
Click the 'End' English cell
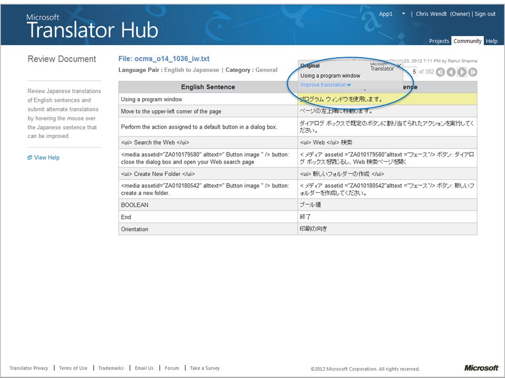(208, 217)
